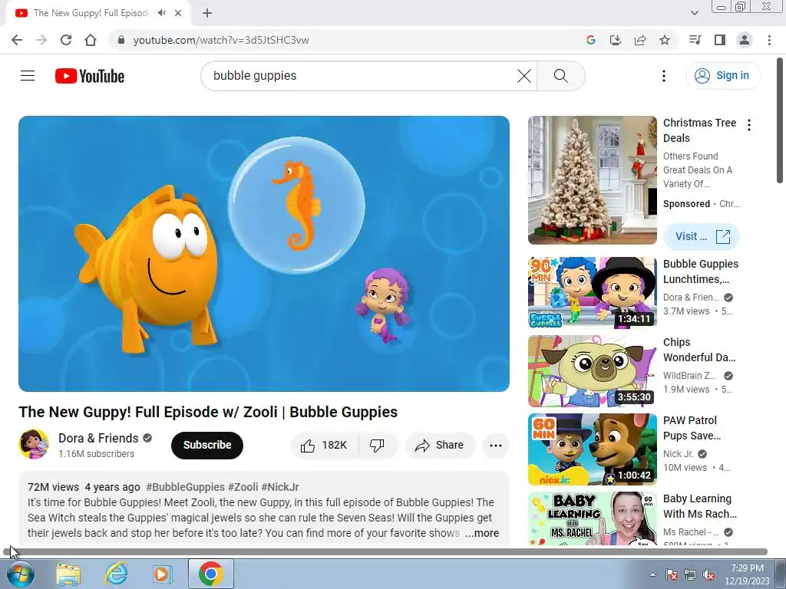This screenshot has width=786, height=589.
Task: Click the #NickJr hashtag
Action: [x=279, y=487]
